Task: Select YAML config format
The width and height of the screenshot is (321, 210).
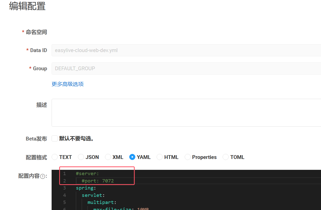Action: (x=132, y=157)
